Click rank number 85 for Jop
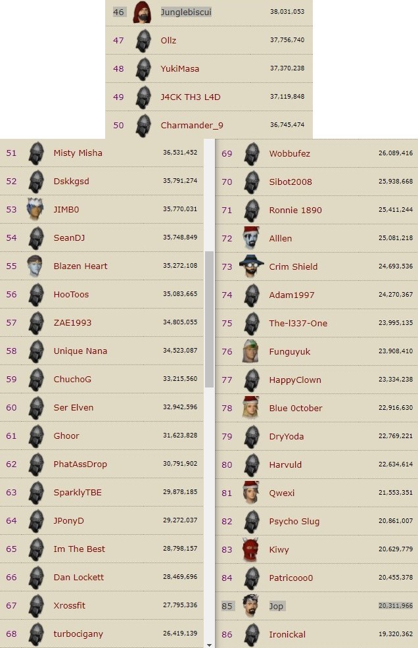The width and height of the screenshot is (418, 648). (x=227, y=606)
